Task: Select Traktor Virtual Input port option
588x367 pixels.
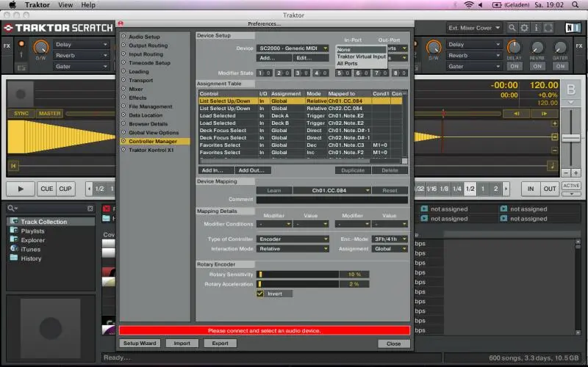Action: click(361, 57)
